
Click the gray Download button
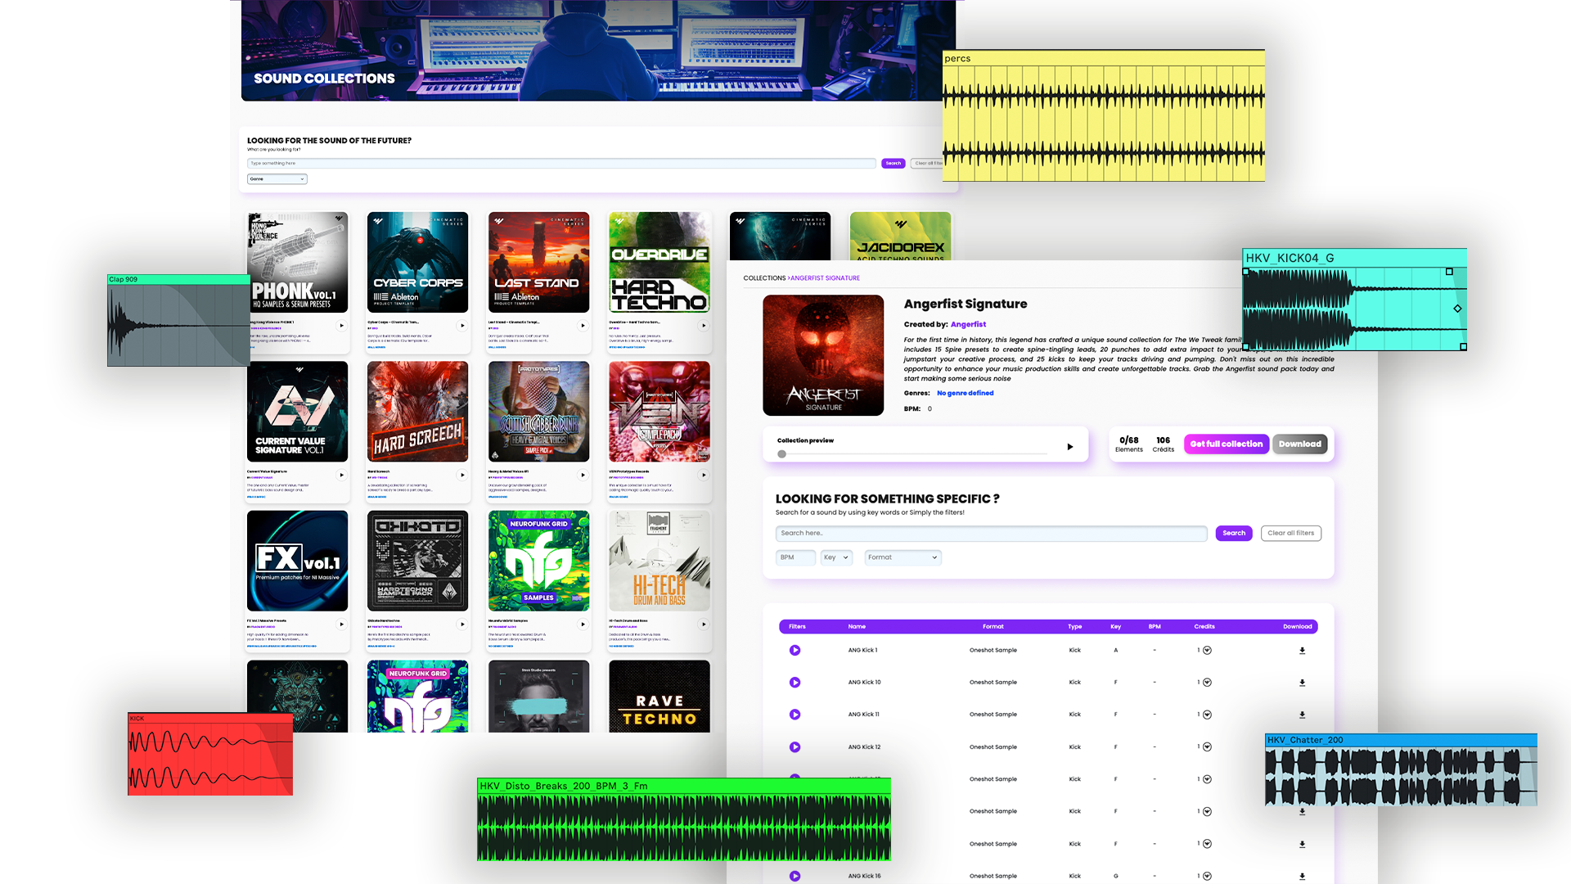coord(1299,444)
